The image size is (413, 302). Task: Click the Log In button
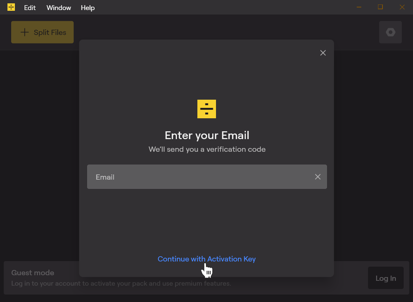pyautogui.click(x=385, y=278)
